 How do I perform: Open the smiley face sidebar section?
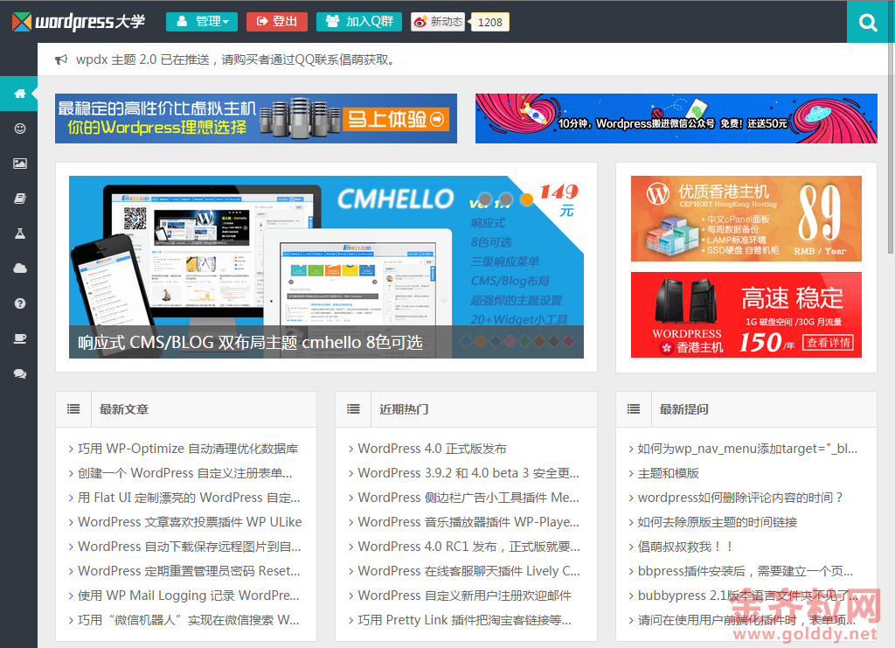19,129
